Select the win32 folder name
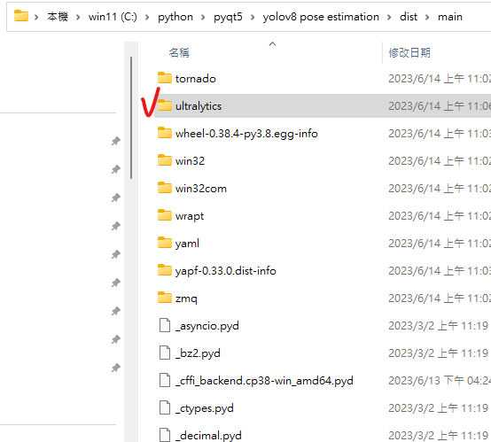Image resolution: width=491 pixels, height=442 pixels. (x=190, y=160)
